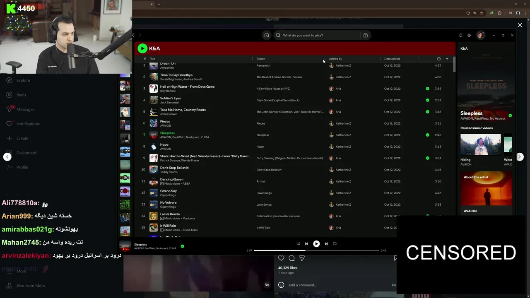The image size is (530, 298).
Task: Skip to the next track
Action: pyautogui.click(x=326, y=244)
